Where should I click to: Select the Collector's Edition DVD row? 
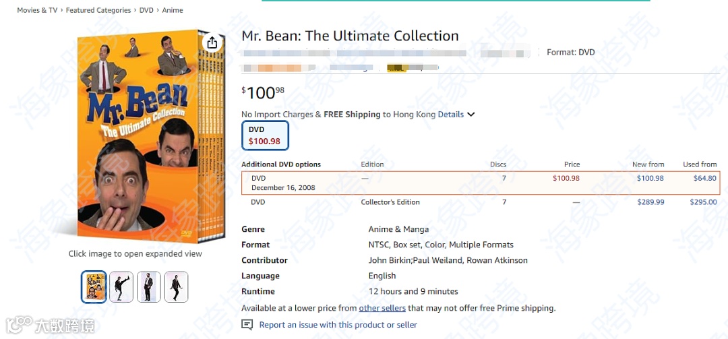click(x=390, y=202)
